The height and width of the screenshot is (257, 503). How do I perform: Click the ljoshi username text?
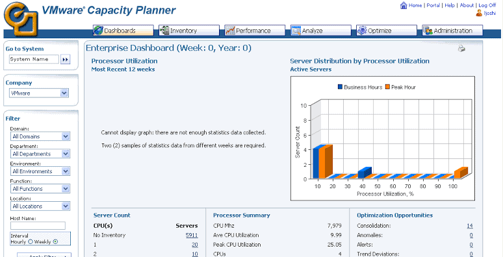click(x=489, y=14)
